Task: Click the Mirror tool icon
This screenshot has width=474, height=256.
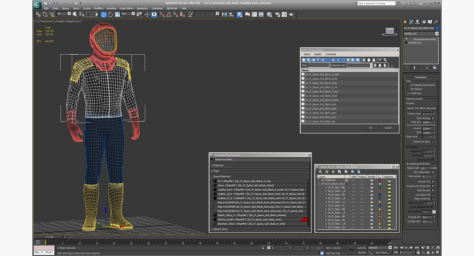Action: (x=225, y=14)
